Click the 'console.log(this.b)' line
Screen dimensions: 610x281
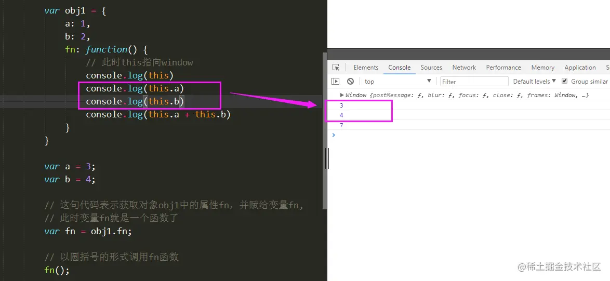135,101
